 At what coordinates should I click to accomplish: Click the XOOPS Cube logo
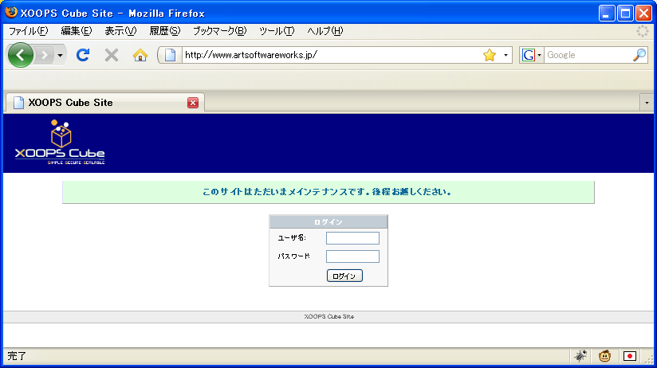pos(60,143)
